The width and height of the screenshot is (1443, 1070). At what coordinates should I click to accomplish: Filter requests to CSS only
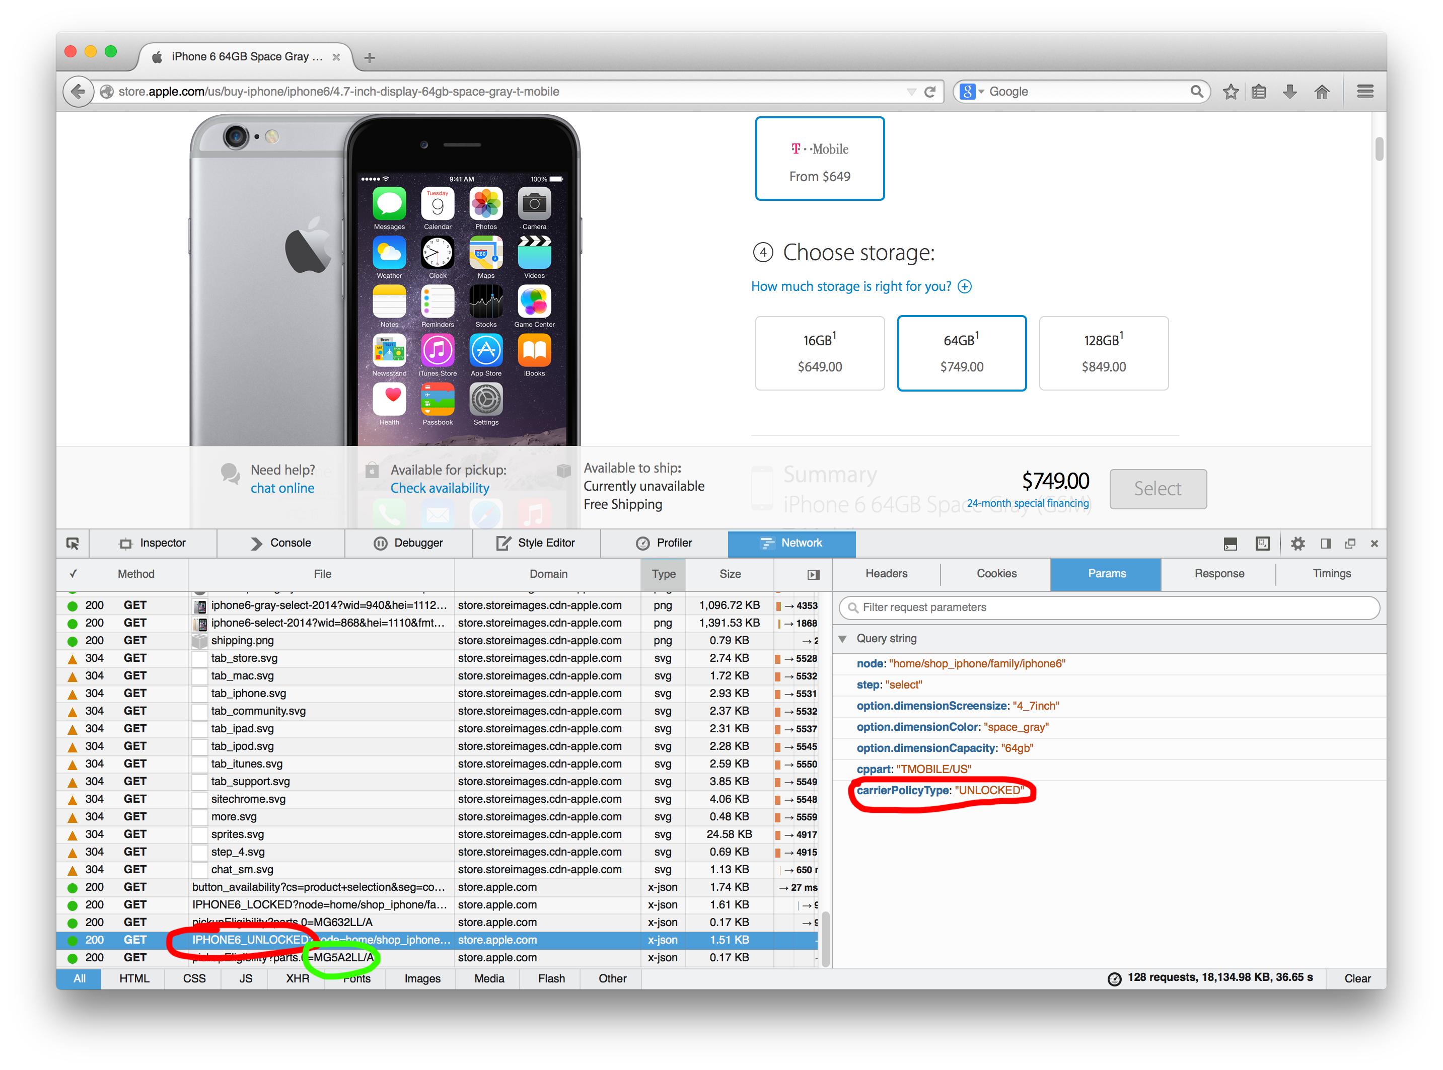(194, 979)
